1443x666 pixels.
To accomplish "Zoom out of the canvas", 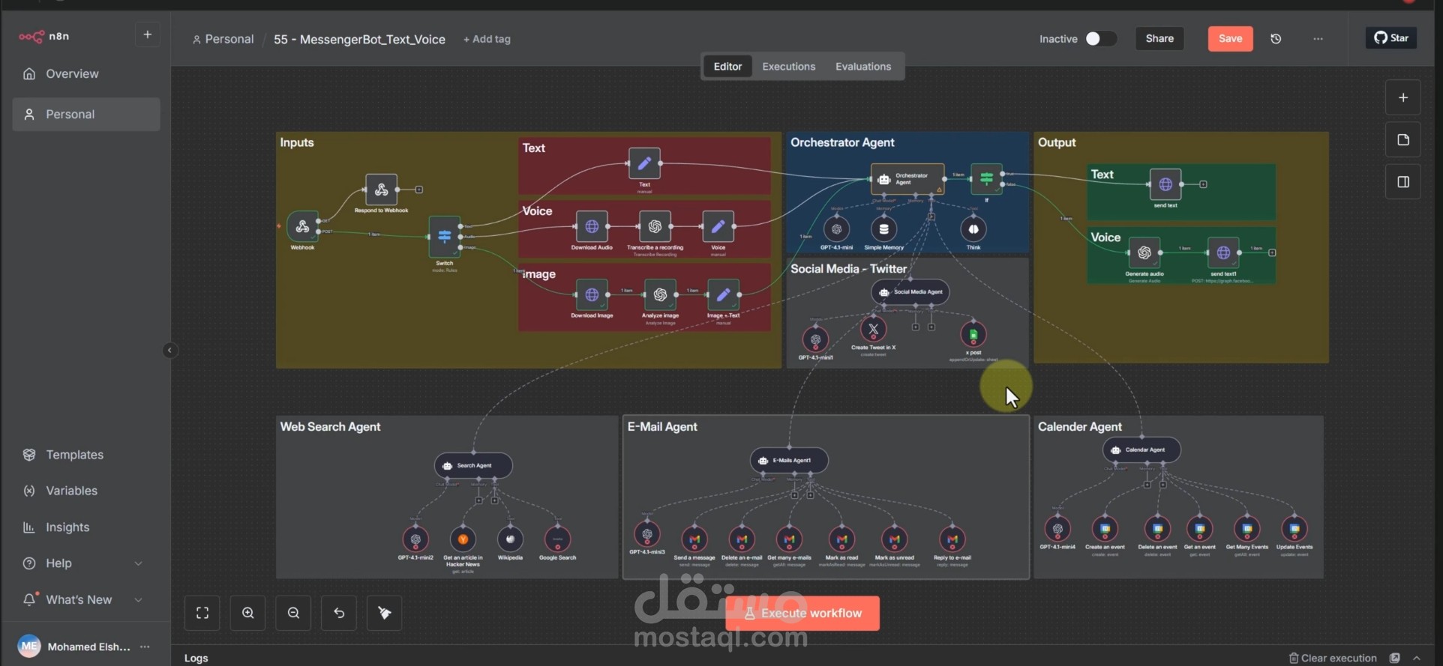I will coord(293,613).
